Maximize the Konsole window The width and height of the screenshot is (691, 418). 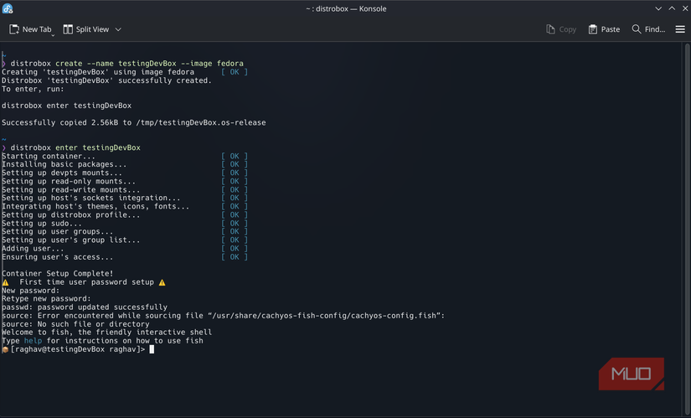click(672, 8)
